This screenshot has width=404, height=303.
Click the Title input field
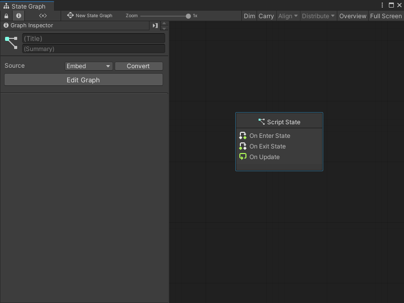(x=93, y=38)
